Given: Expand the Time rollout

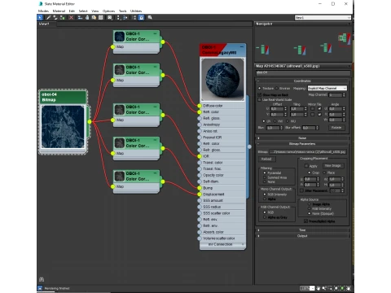Looking at the screenshot, I should click(x=302, y=230).
